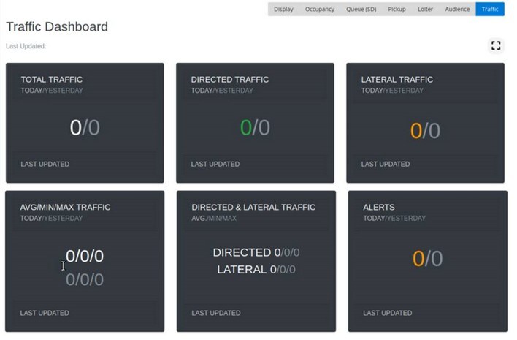517x340 pixels.
Task: Select the Queue (SD) tab
Action: click(x=361, y=10)
